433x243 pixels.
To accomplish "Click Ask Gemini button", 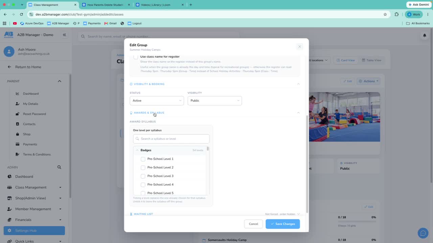I will coord(418,5).
